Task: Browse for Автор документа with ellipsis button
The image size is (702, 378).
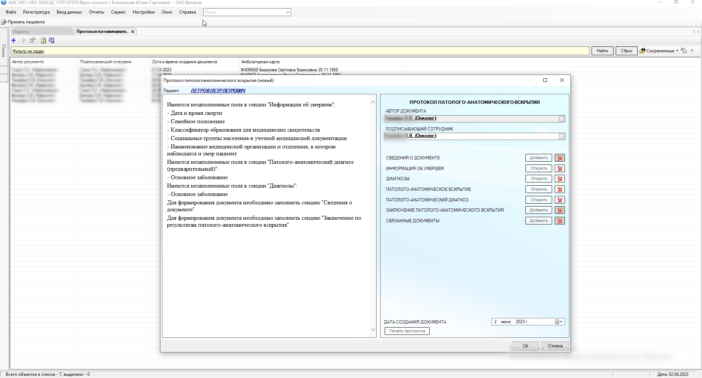Action: [562, 119]
